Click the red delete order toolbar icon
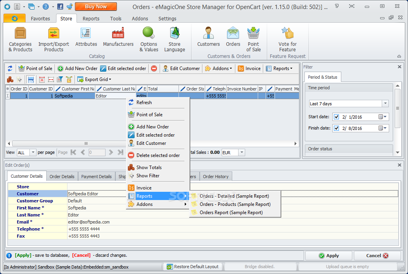The image size is (408, 274). (154, 68)
